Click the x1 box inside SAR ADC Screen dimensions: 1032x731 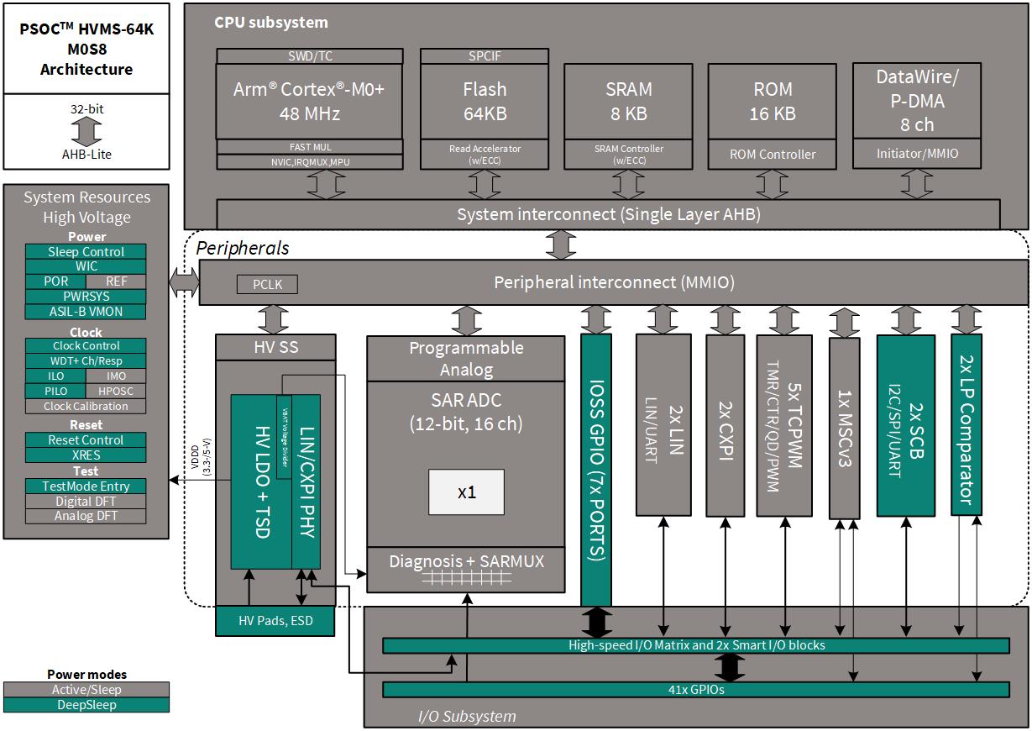[466, 492]
